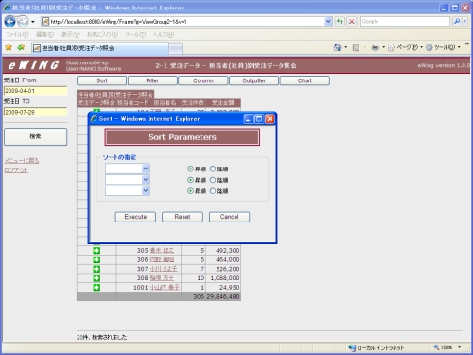Click the order date From input field

[36, 91]
